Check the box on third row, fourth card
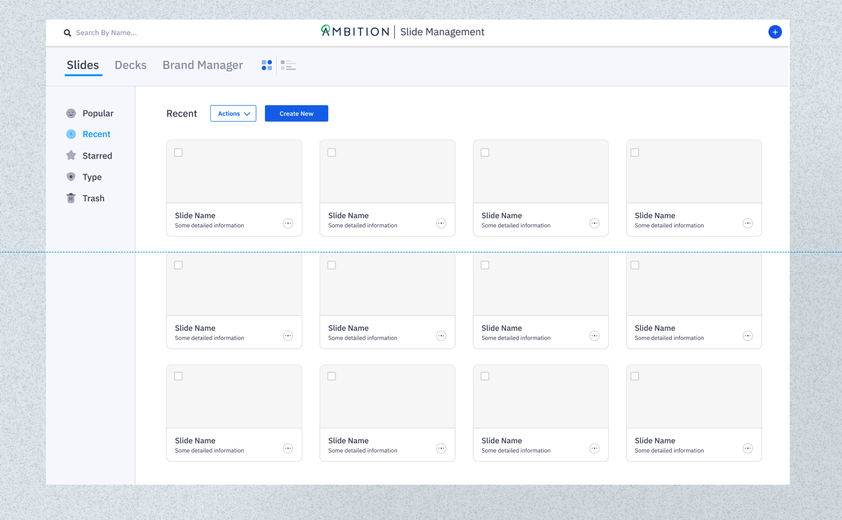 click(635, 376)
